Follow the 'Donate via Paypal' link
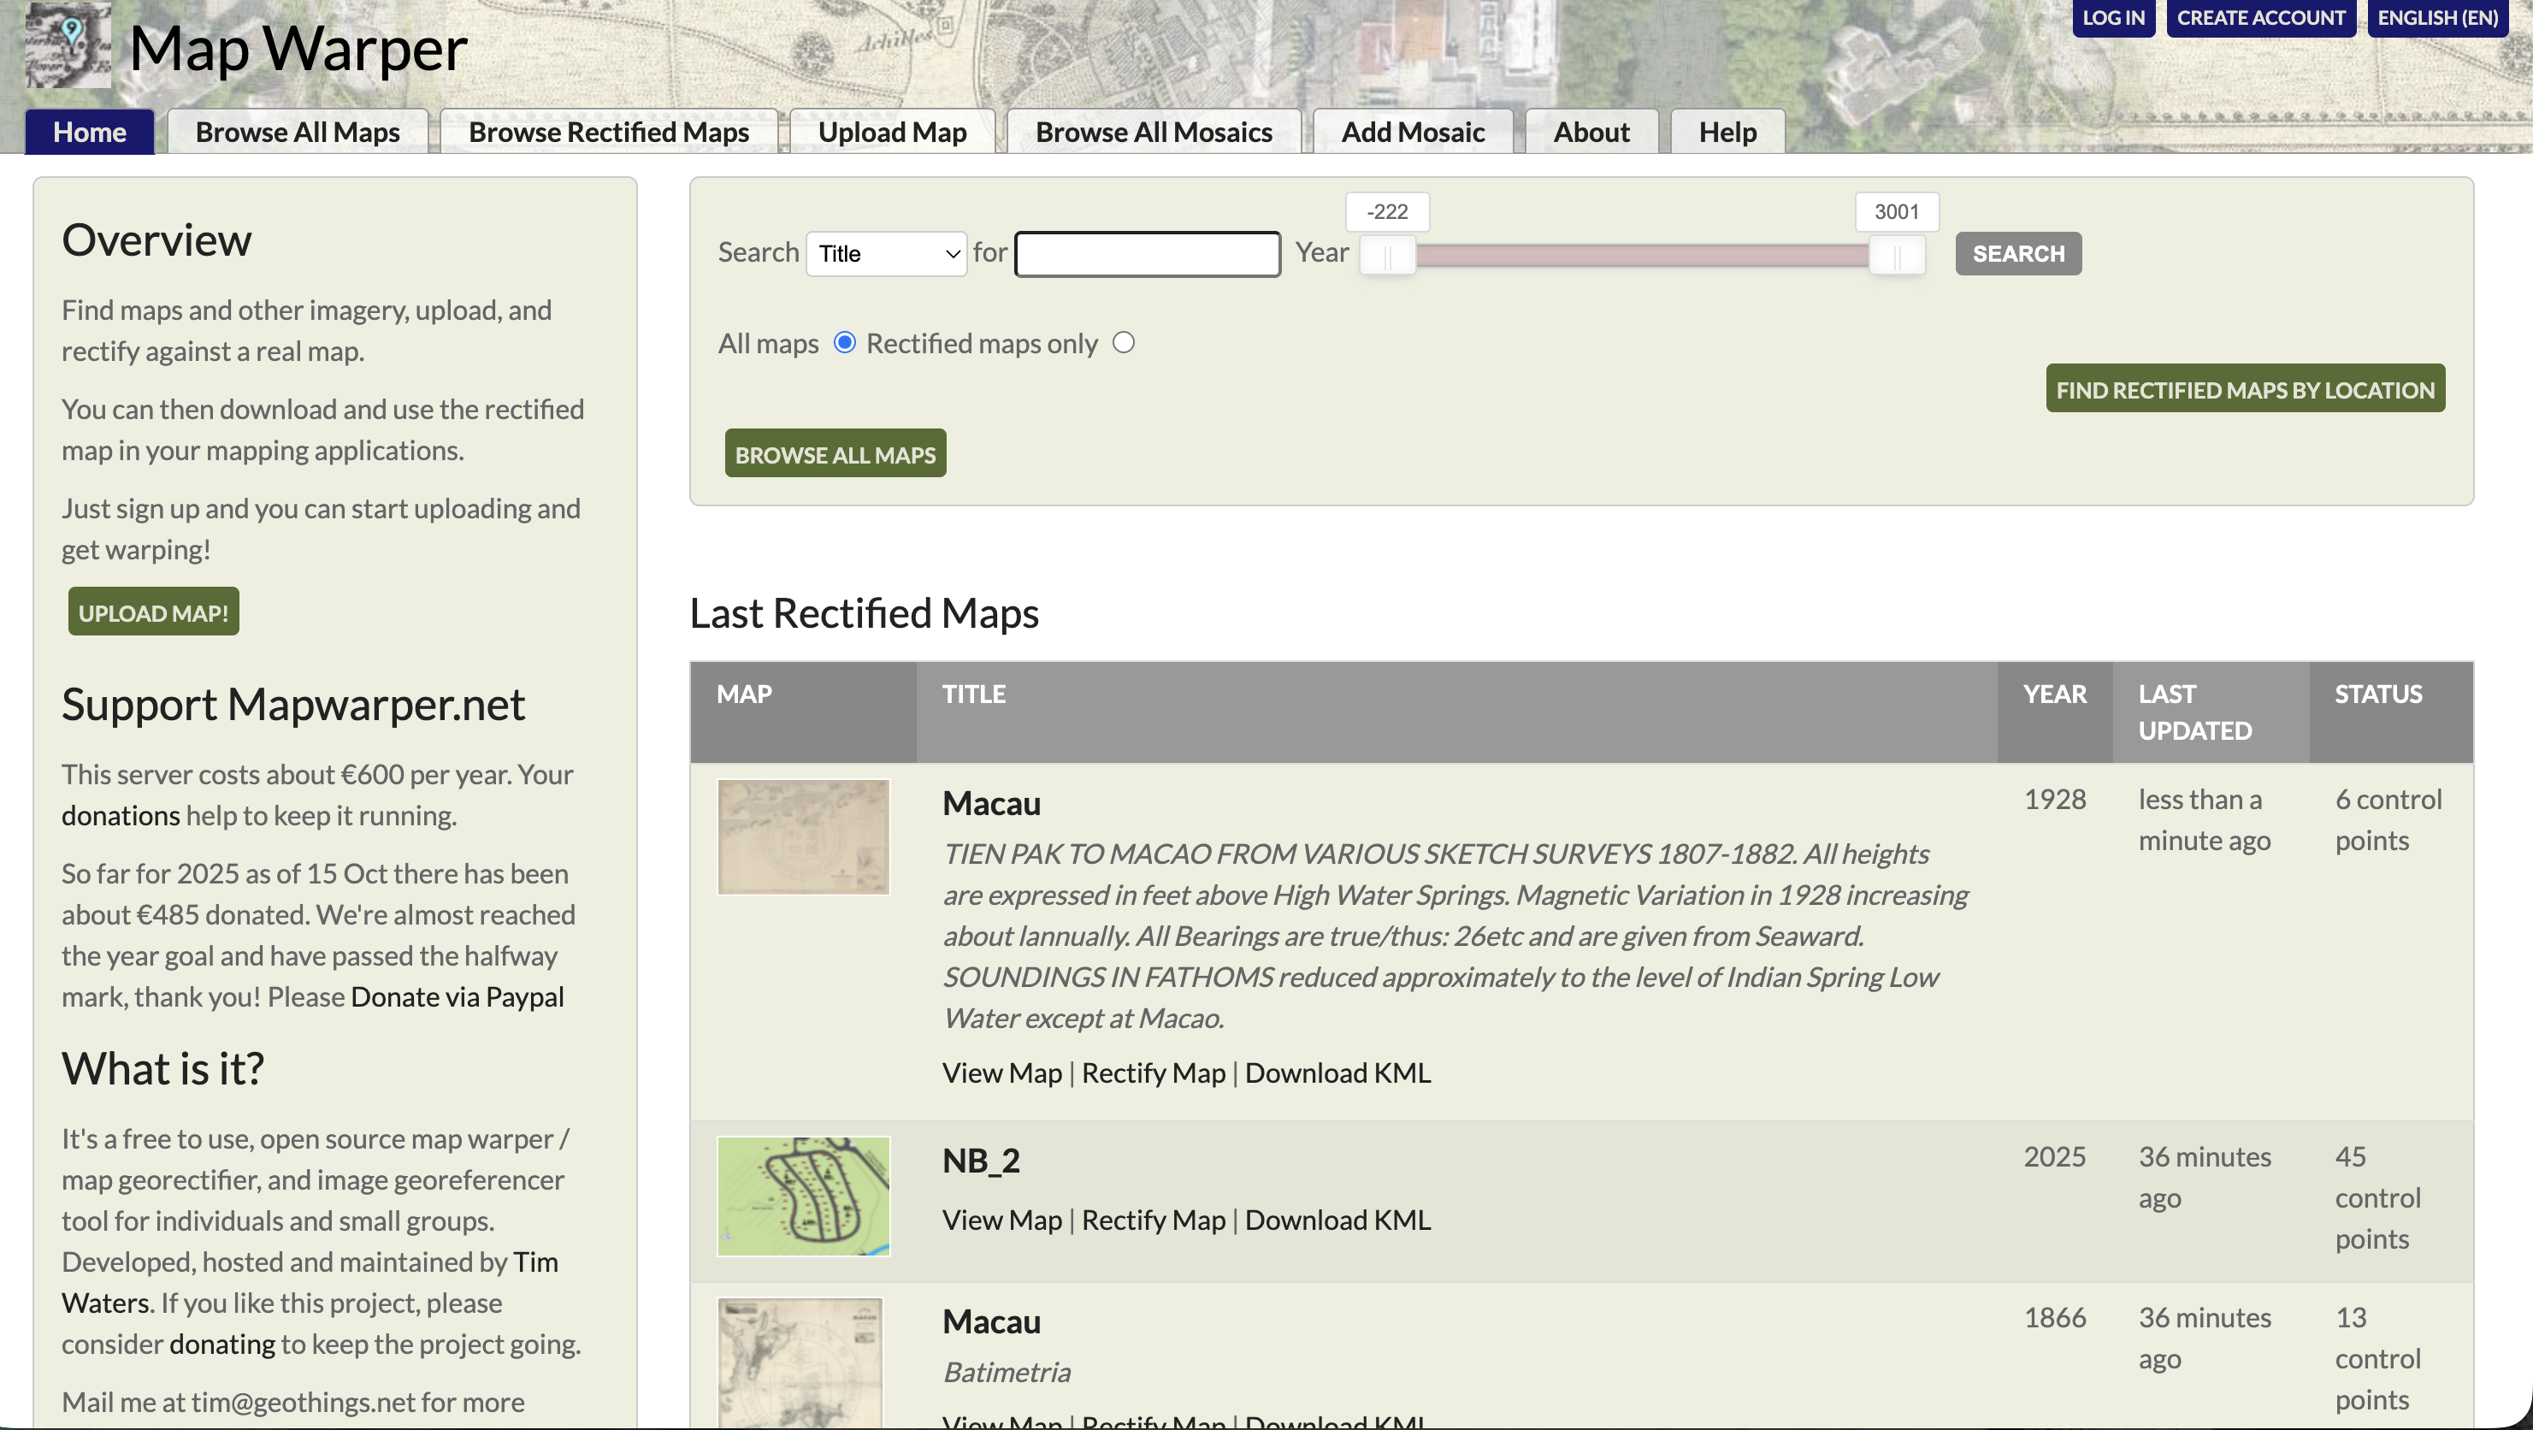 click(x=457, y=996)
